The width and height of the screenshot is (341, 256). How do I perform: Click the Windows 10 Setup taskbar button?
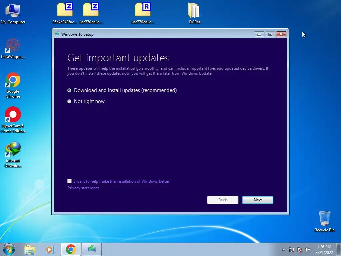point(92,249)
